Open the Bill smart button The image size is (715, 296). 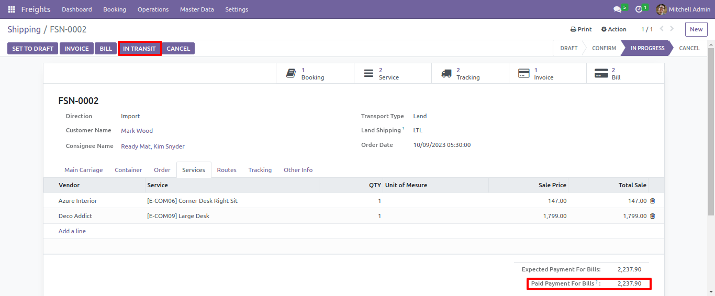(x=625, y=73)
